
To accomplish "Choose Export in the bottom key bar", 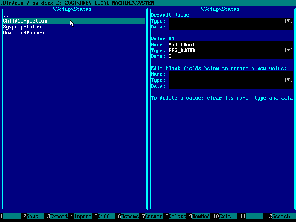I will pyautogui.click(x=57, y=216).
